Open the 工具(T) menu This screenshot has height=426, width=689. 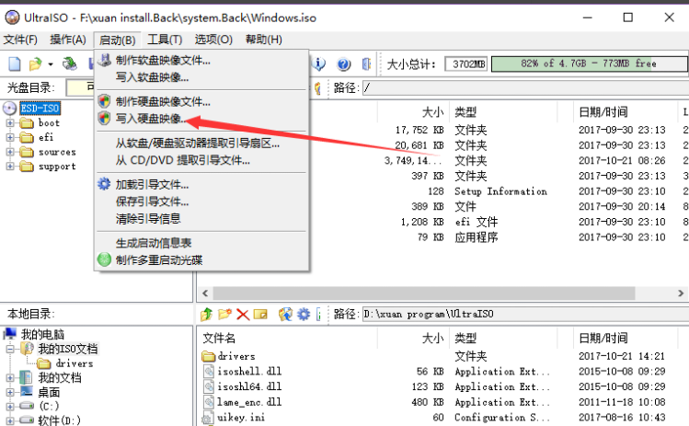(165, 40)
